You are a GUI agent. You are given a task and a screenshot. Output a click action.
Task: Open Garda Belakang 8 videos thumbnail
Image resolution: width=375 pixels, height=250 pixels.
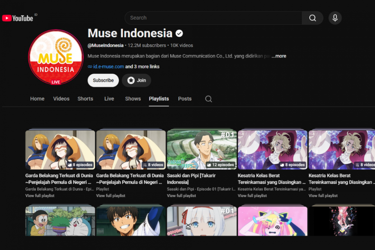point(131,150)
